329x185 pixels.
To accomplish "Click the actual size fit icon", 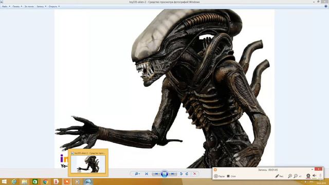I will click(147, 174).
